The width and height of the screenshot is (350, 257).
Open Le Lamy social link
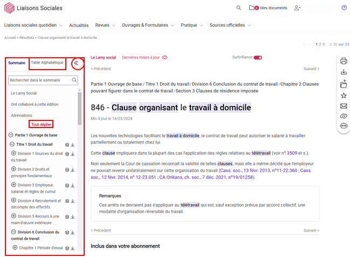coord(104,57)
